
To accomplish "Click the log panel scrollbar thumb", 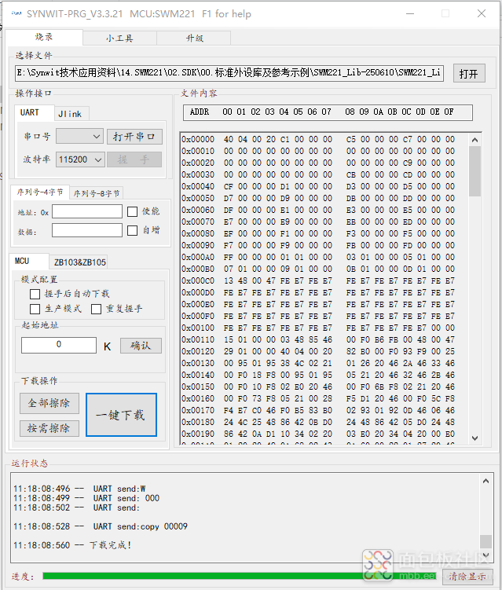I will 486,541.
